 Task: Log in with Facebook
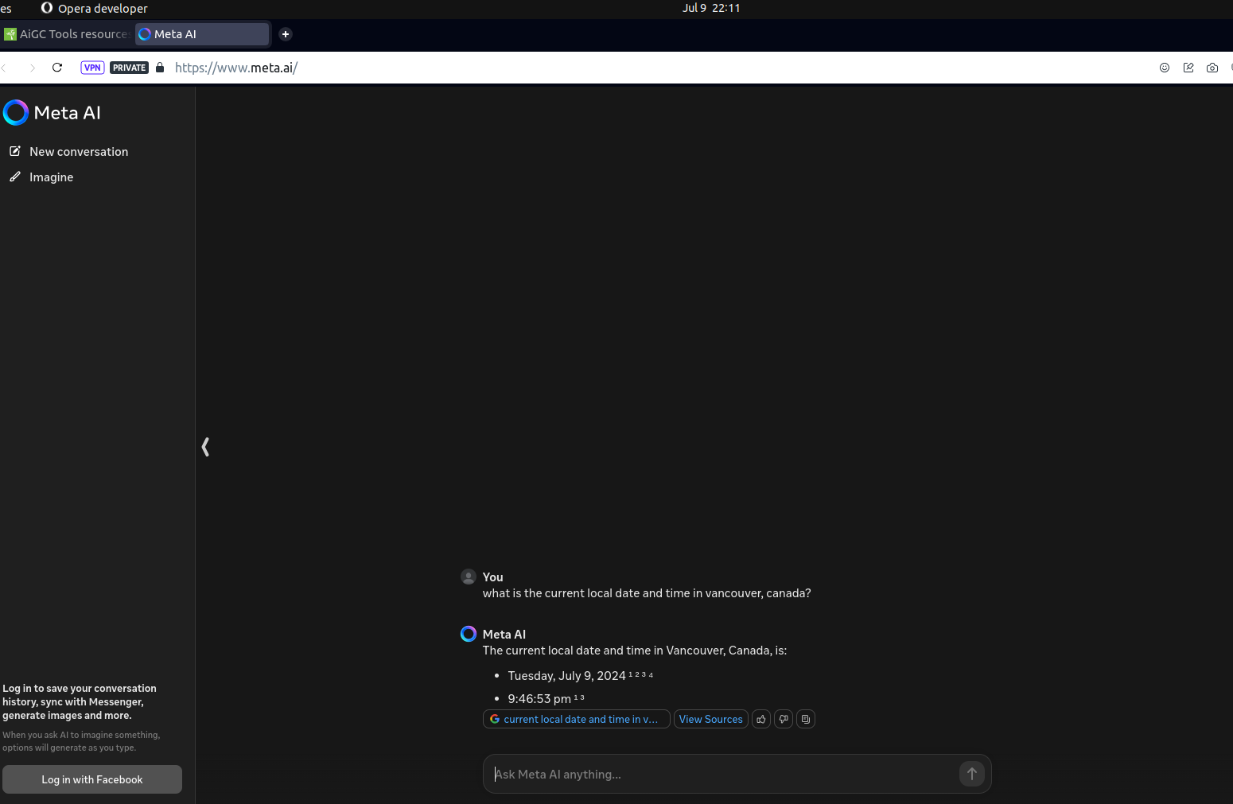pos(92,779)
